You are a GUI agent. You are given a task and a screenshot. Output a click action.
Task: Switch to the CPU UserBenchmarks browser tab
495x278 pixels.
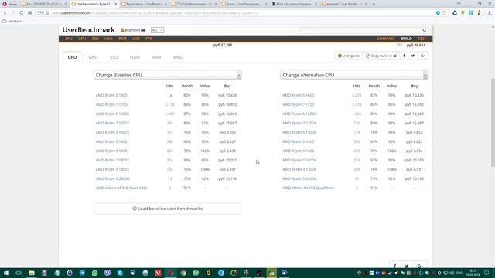(x=194, y=4)
